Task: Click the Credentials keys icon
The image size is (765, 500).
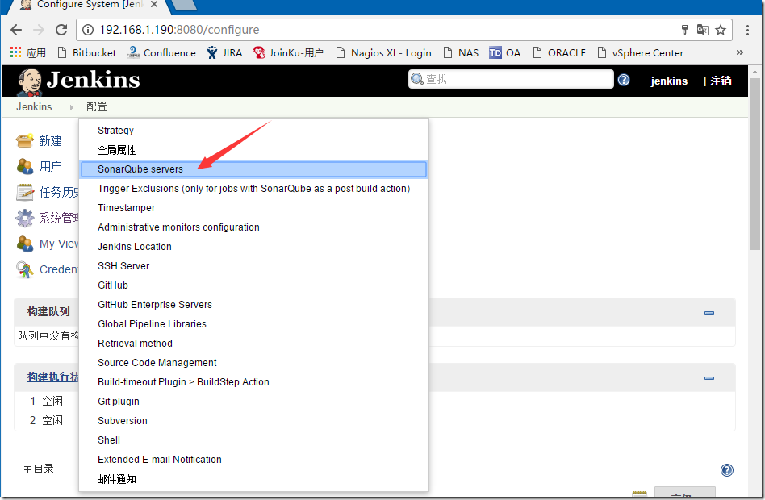Action: pos(24,269)
